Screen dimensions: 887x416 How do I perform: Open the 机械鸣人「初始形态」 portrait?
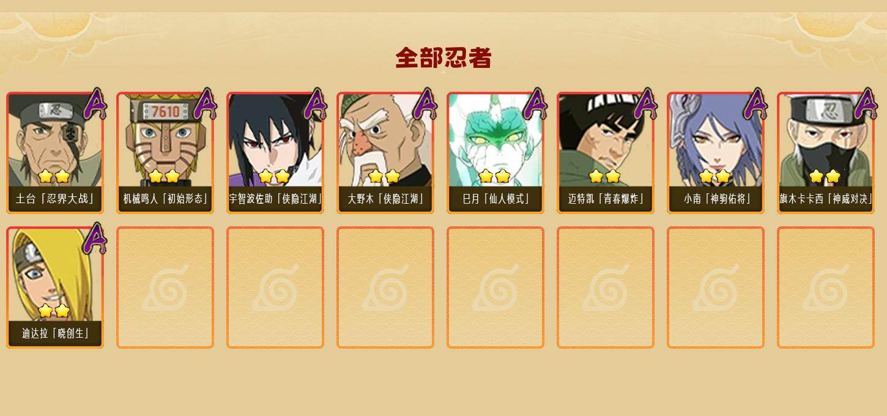[x=165, y=153]
